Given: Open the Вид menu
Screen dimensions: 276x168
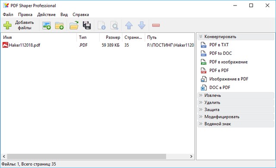Looking at the screenshot, I should point(64,14).
